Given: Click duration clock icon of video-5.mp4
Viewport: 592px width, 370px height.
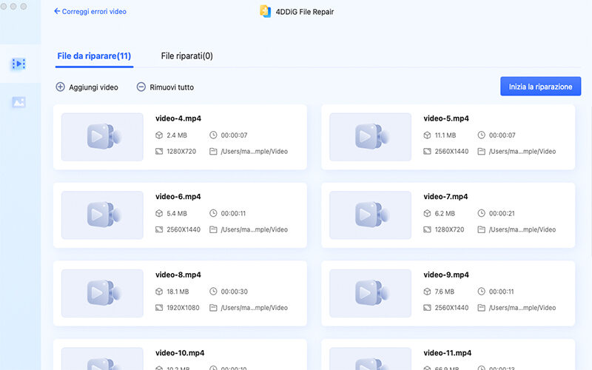Looking at the screenshot, I should 482,135.
